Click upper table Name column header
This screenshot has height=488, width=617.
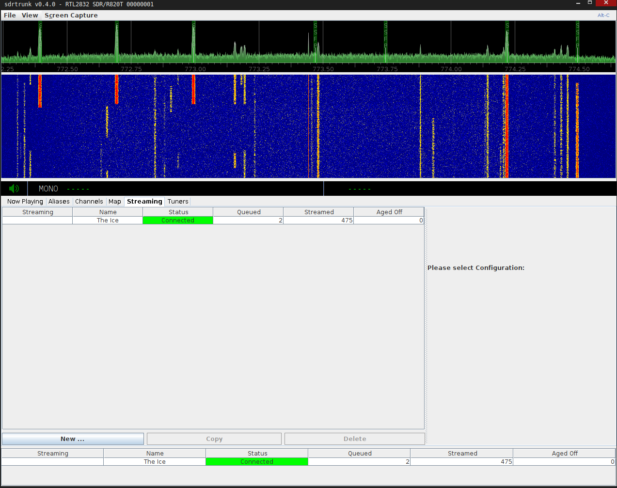[x=108, y=212]
